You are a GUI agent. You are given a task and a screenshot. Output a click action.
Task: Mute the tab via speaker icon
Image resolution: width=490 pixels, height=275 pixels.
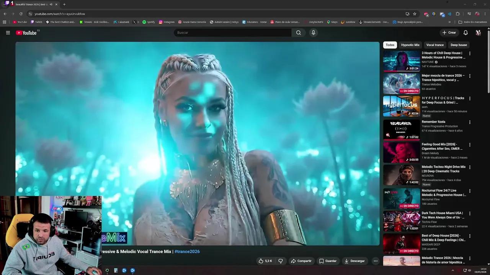click(51, 5)
